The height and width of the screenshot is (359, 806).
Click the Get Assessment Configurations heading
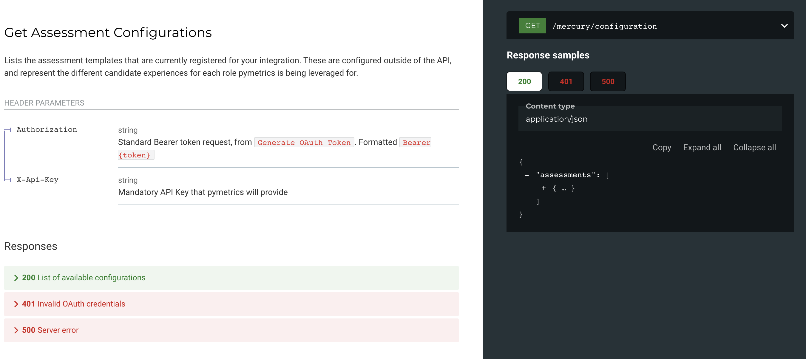coord(108,32)
